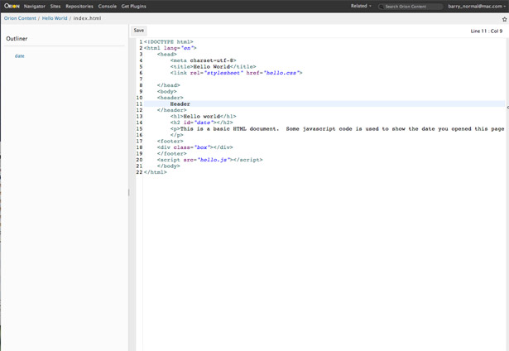Click the div class="box" line
This screenshot has width=509, height=351.
click(194, 147)
